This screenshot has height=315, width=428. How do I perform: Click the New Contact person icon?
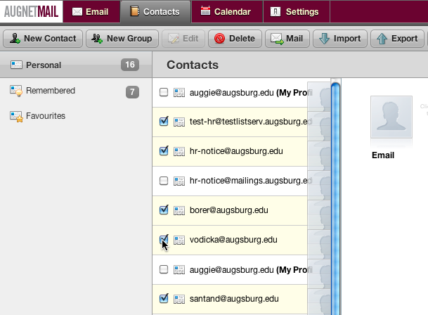tap(15, 38)
